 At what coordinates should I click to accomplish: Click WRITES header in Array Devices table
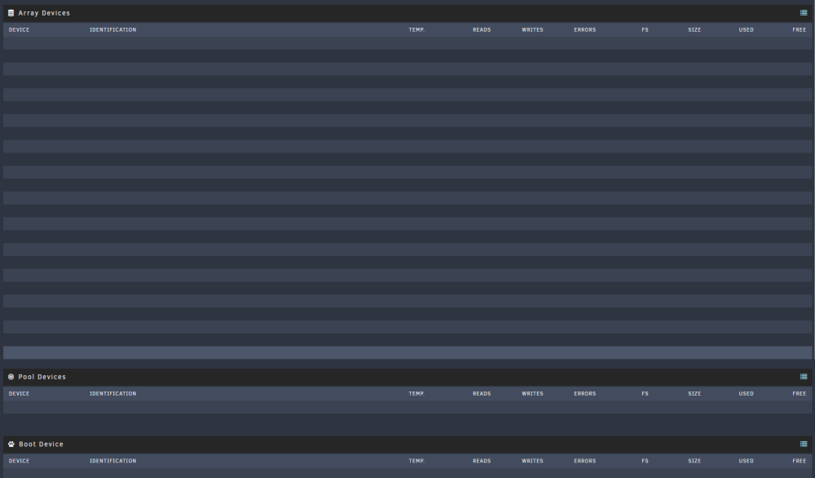(533, 29)
